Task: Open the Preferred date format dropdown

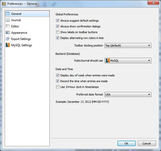Action: [128, 94]
